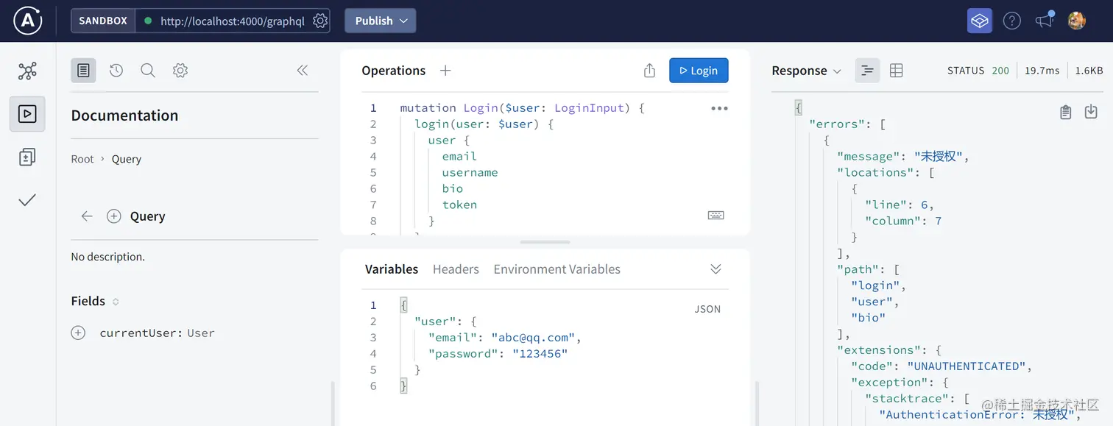This screenshot has height=426, width=1113.
Task: Click the divider handle between editor and variables
Action: (x=545, y=242)
